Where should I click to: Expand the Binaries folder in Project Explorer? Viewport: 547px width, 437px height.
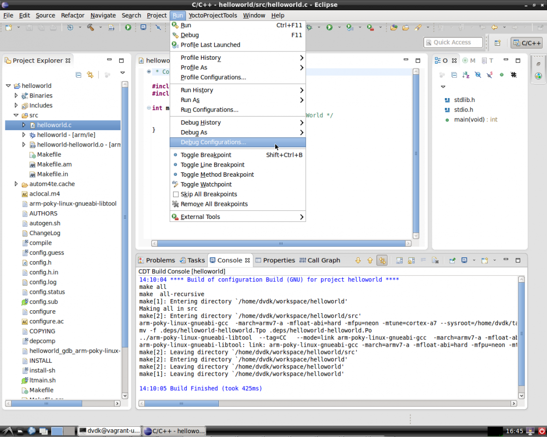tap(16, 96)
